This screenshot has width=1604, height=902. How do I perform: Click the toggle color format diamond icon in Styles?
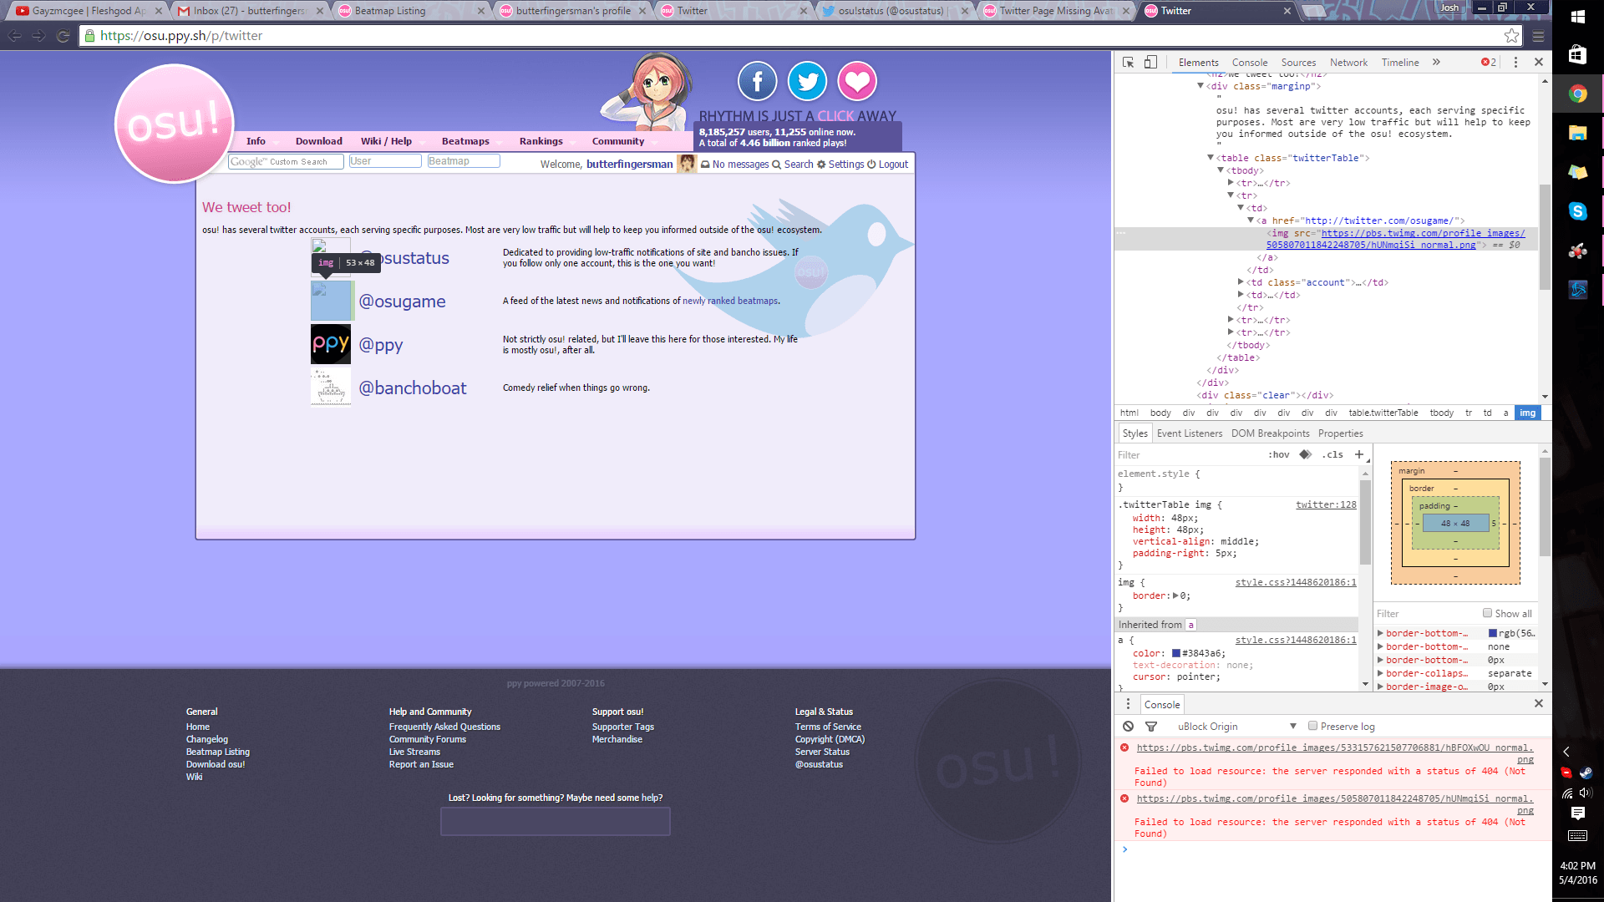point(1306,454)
